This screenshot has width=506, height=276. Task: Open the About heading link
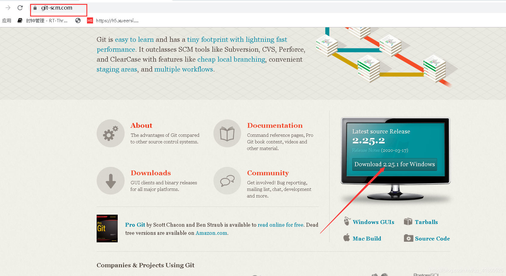[x=141, y=125]
